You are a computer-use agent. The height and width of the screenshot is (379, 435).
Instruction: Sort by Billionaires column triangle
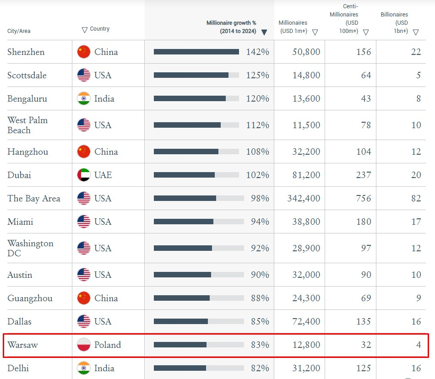pos(416,32)
